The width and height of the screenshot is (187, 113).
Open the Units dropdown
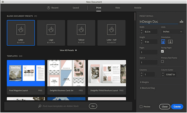tap(172, 32)
